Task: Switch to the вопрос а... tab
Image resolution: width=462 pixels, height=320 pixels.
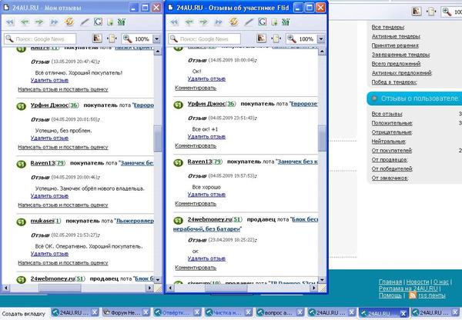Action: 280,312
